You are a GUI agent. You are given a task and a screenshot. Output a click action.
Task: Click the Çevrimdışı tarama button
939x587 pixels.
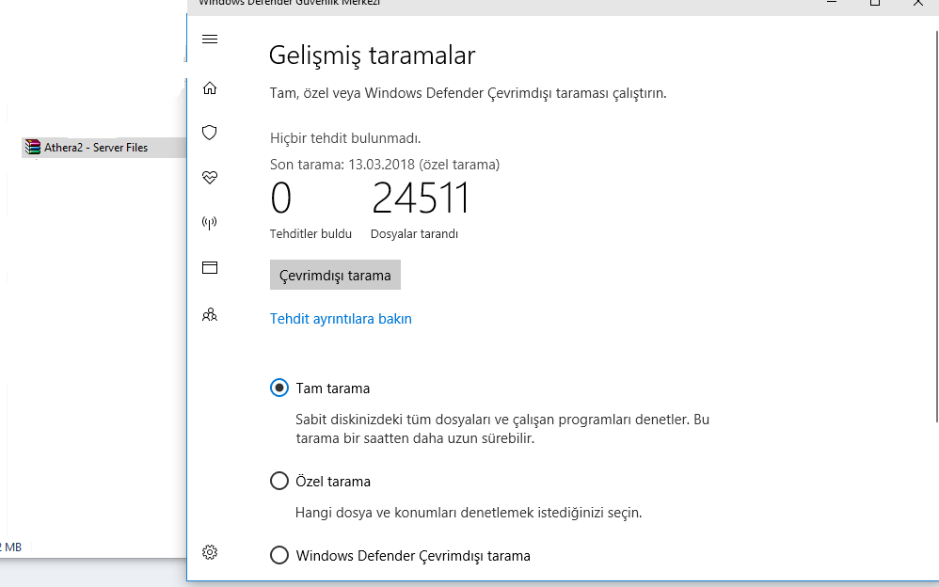[x=335, y=275]
